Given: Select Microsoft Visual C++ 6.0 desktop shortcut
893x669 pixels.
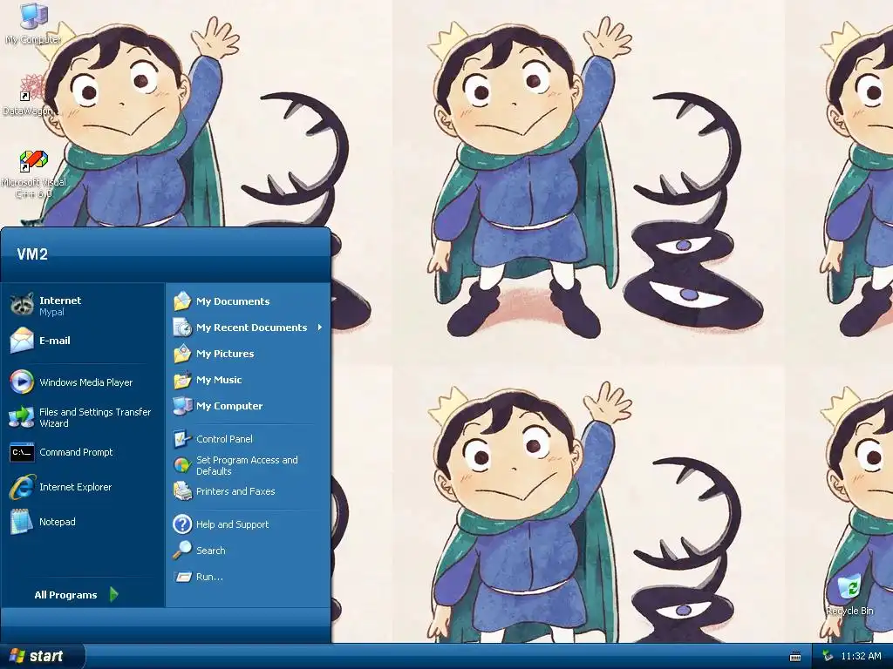Looking at the screenshot, I should [x=34, y=173].
